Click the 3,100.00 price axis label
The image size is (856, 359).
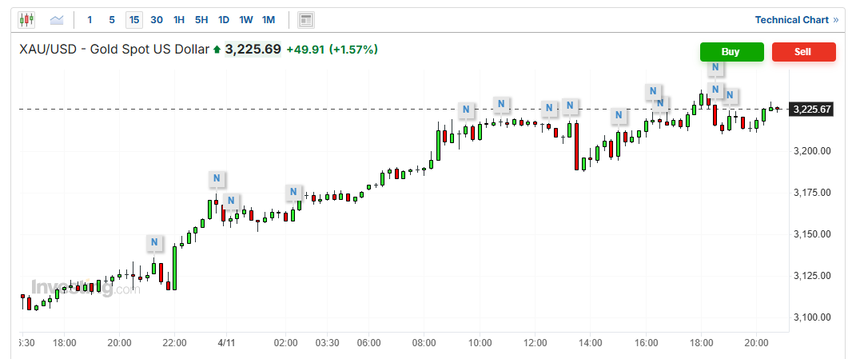coord(812,317)
